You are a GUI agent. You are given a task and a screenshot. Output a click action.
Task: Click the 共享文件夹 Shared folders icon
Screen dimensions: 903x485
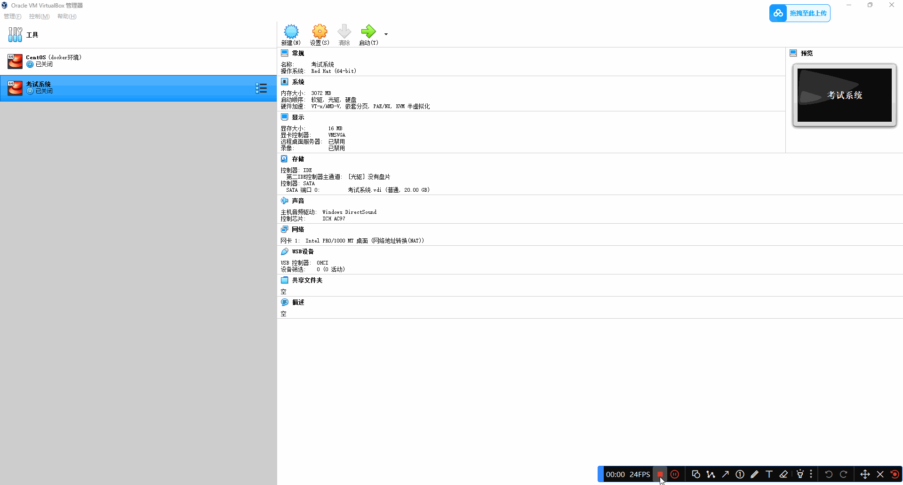pyautogui.click(x=285, y=280)
